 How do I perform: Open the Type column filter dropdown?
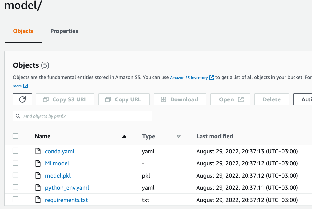coord(179,136)
